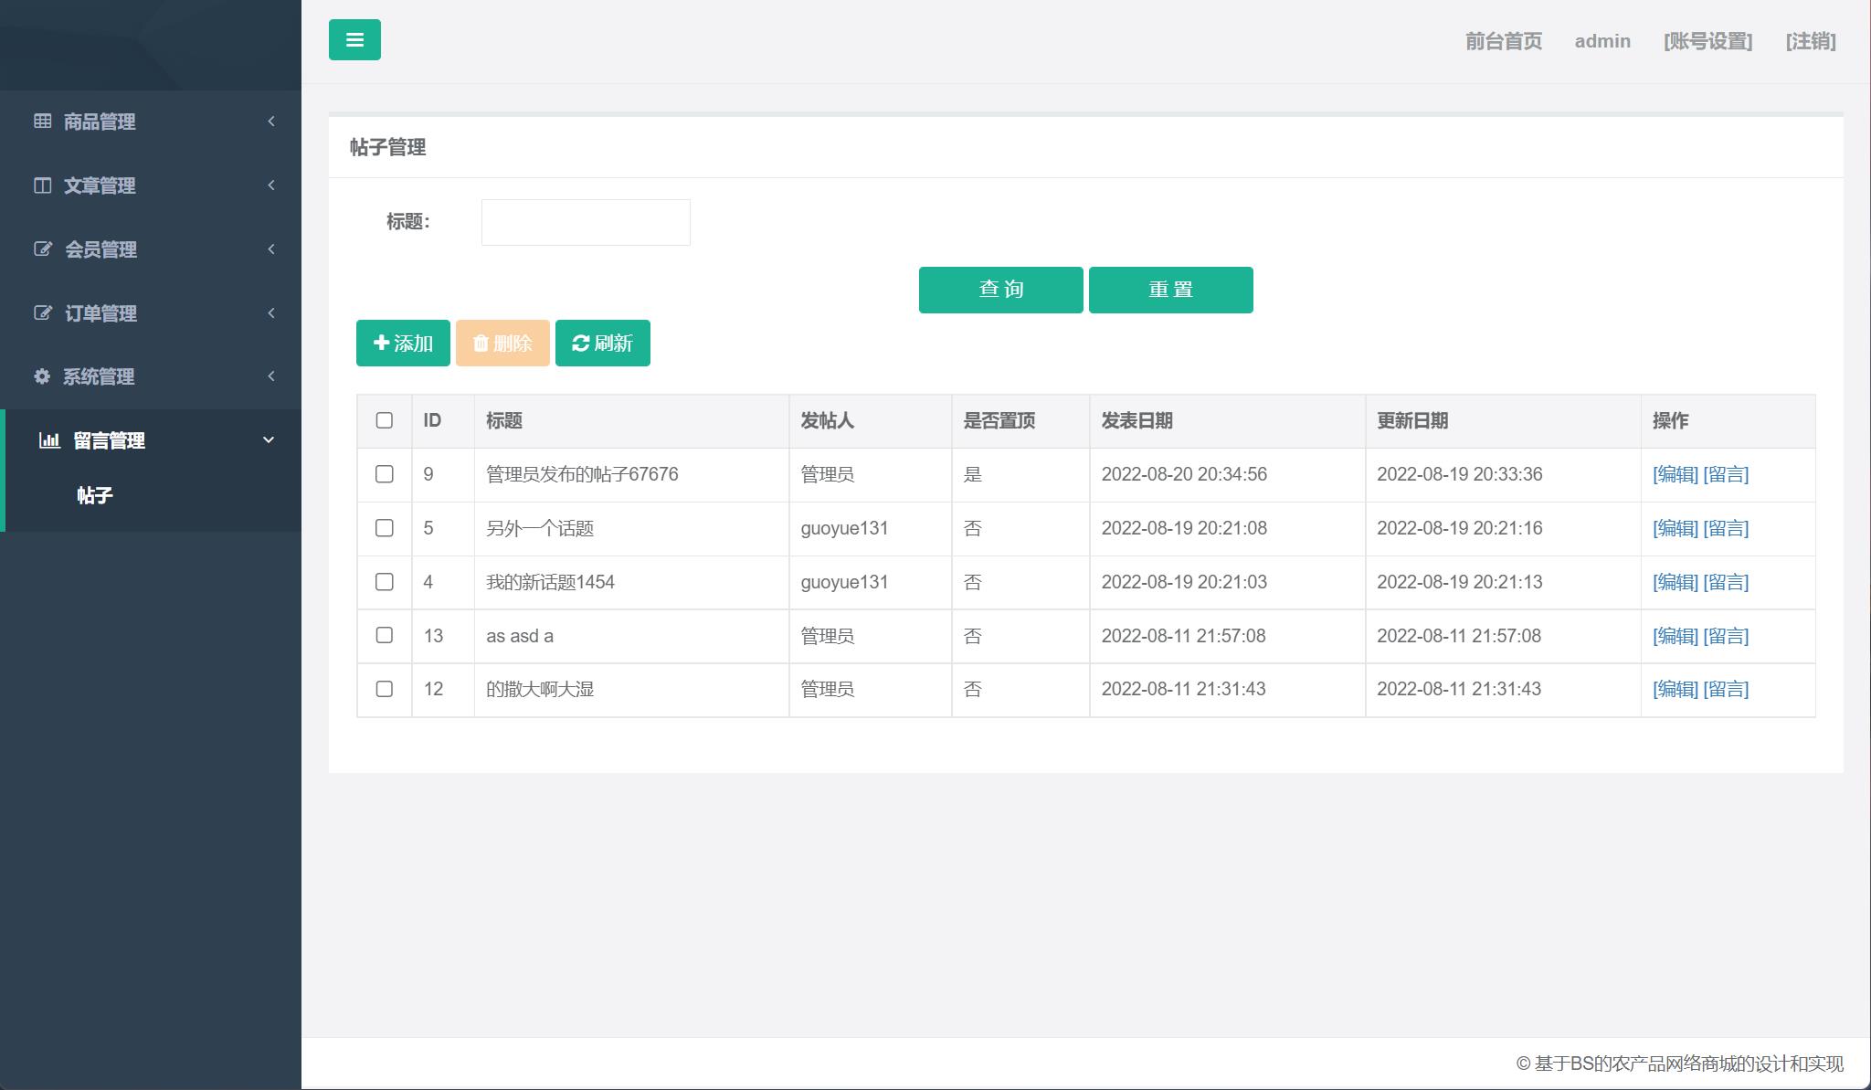
Task: Select the checkbox for post ID 13
Action: tap(385, 635)
